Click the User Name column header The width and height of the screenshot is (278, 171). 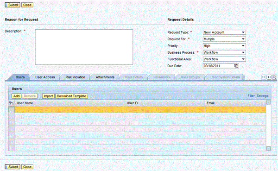pyautogui.click(x=70, y=103)
